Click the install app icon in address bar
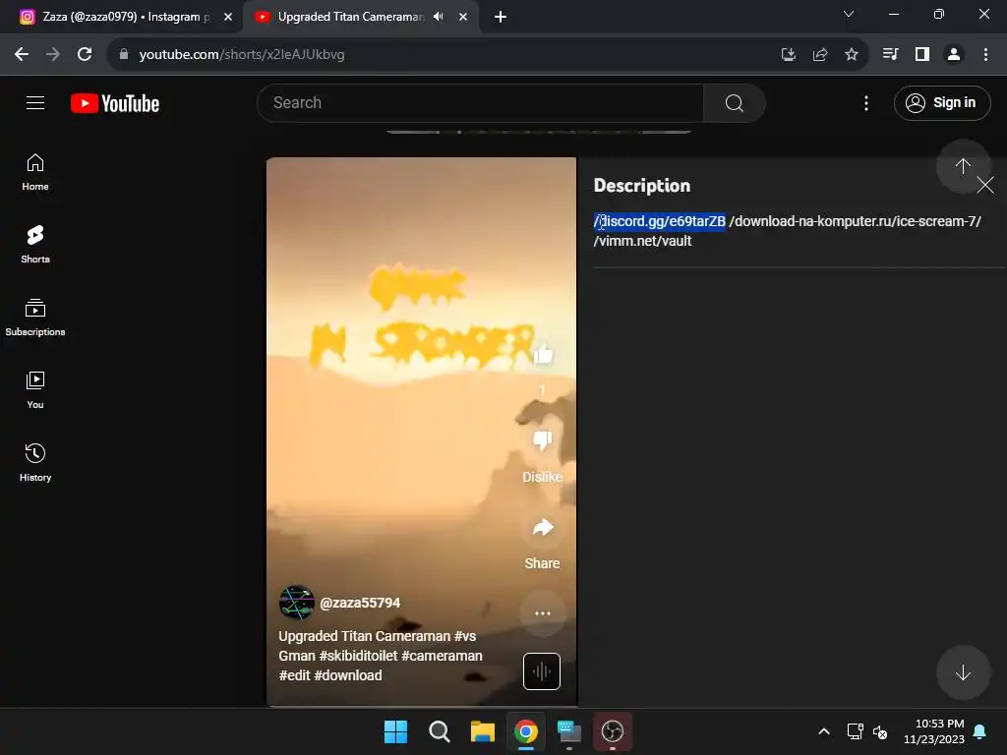 point(789,55)
